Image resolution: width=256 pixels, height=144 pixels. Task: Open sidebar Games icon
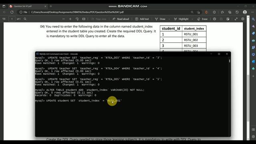click(x=253, y=47)
